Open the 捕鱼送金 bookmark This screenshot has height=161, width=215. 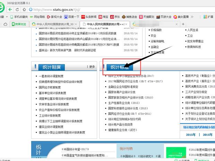129,17
